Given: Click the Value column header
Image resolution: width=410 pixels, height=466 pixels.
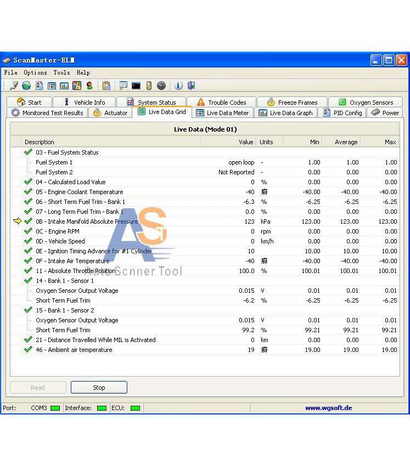Looking at the screenshot, I should 228,142.
